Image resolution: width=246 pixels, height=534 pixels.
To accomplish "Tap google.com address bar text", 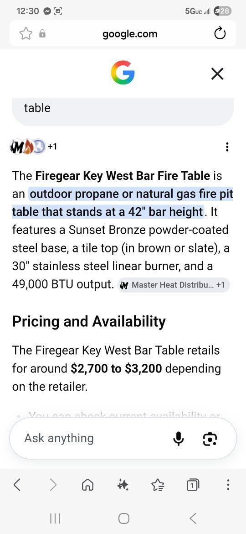I will click(x=130, y=34).
